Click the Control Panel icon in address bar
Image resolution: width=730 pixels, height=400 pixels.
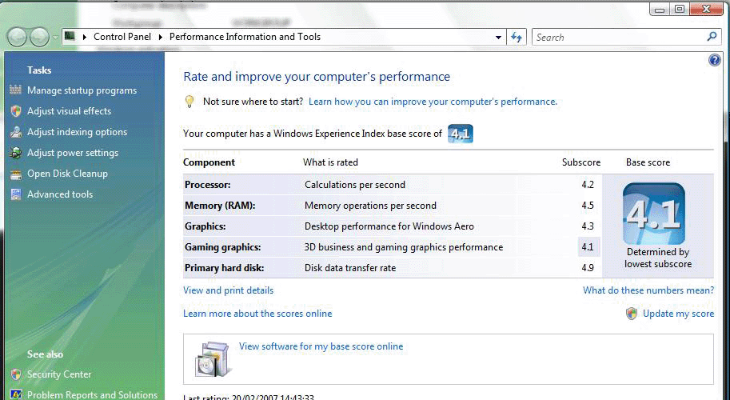pyautogui.click(x=70, y=36)
